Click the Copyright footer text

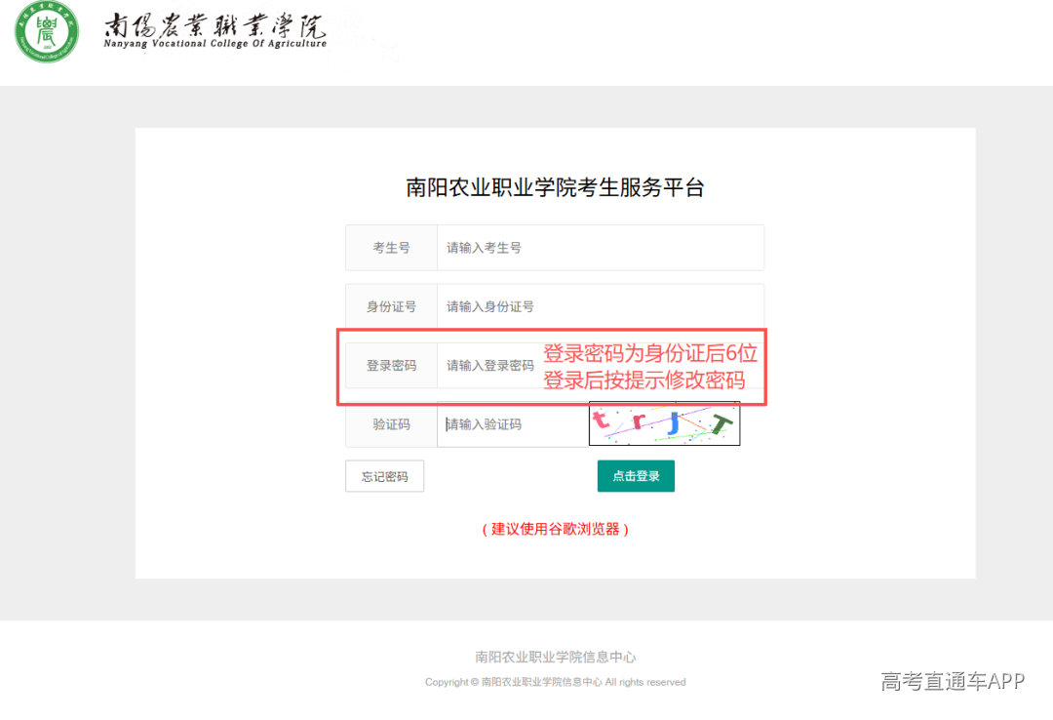tap(554, 682)
